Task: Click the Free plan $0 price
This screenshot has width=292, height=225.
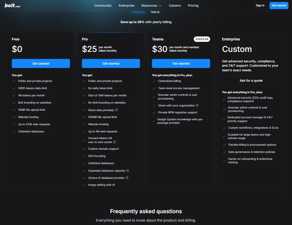Action: click(x=17, y=49)
